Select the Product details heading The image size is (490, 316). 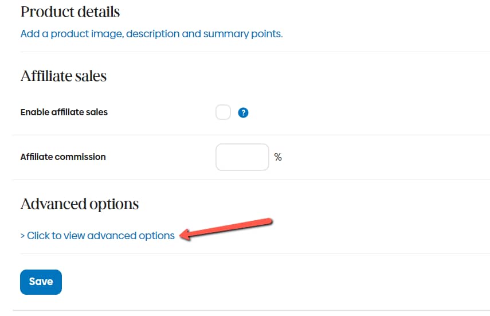[70, 12]
